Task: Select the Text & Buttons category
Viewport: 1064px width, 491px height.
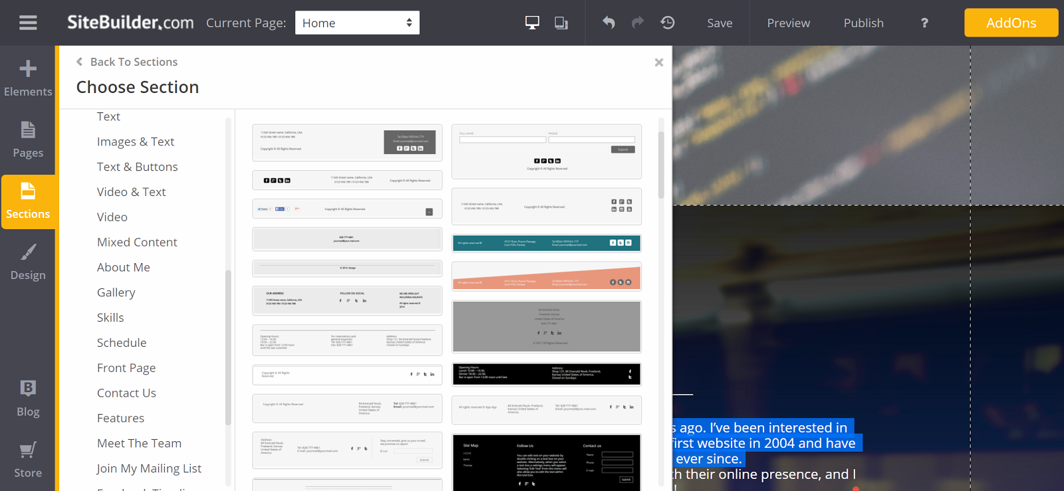Action: [x=138, y=167]
